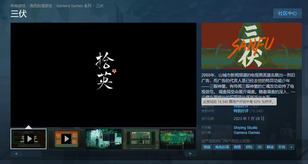The height and width of the screenshot is (164, 308).
Task: Select the 解谜 tag
Action: point(270,147)
